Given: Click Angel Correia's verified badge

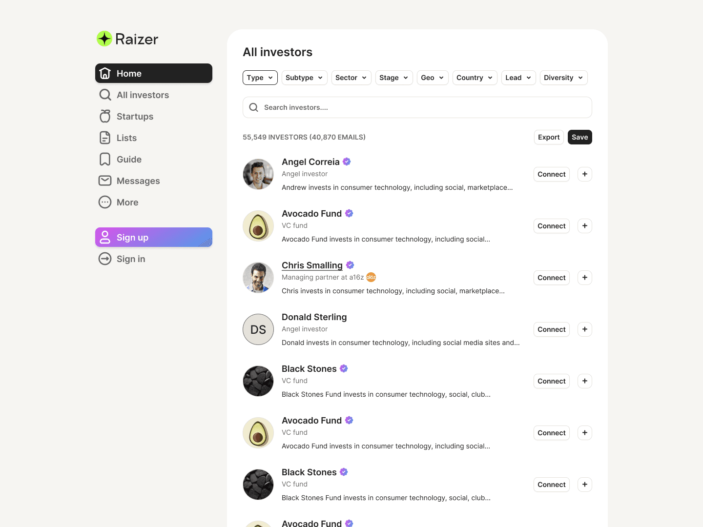Looking at the screenshot, I should [347, 162].
